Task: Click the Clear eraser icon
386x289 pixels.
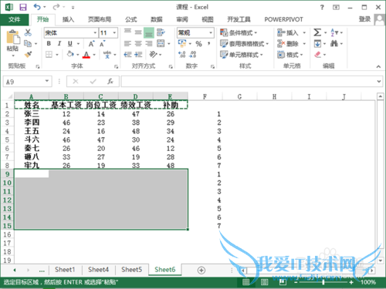Action: (318, 55)
